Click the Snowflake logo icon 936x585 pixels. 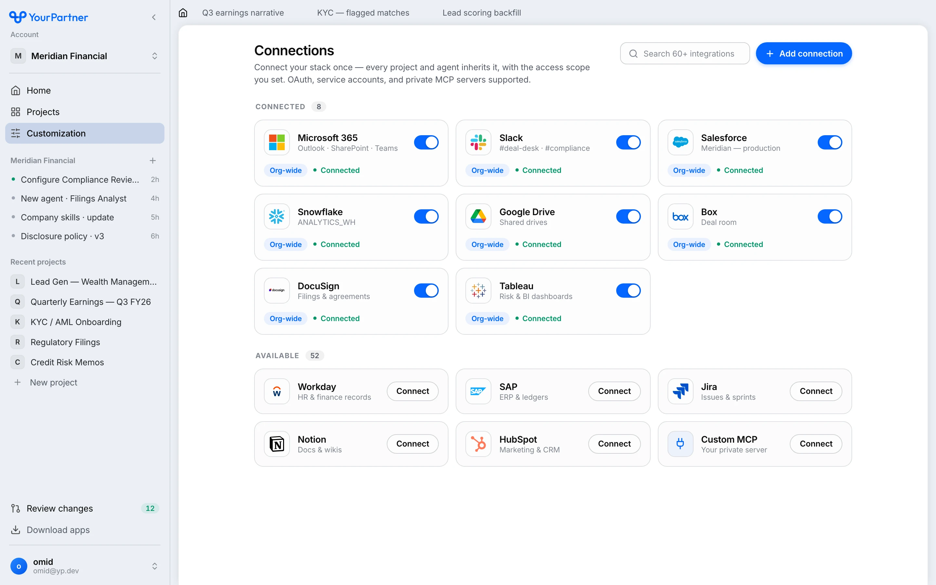[x=277, y=216]
